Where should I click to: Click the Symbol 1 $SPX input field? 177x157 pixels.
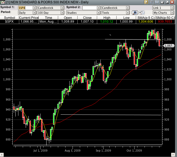coord(25,8)
